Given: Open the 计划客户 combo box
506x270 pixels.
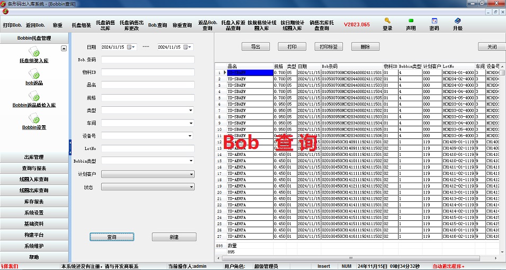Looking at the screenshot, I should click(191, 174).
